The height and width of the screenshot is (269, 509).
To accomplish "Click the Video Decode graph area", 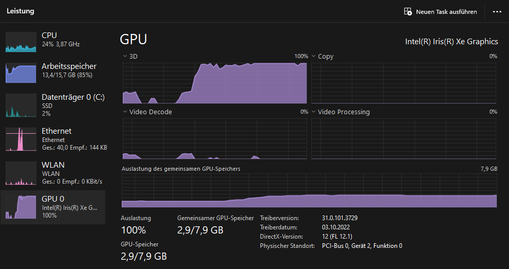I will click(215, 139).
